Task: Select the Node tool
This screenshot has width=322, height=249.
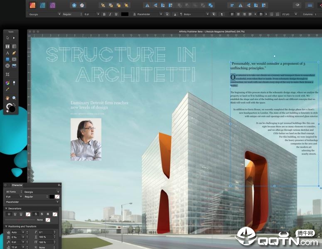Action: [14, 38]
